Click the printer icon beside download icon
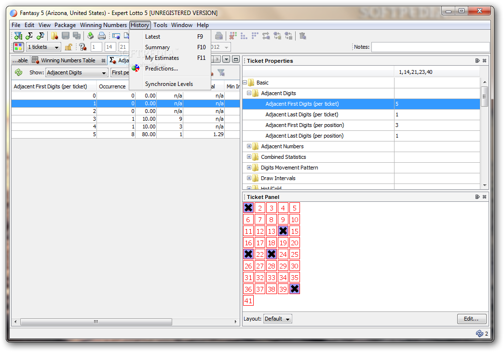 coord(102,36)
